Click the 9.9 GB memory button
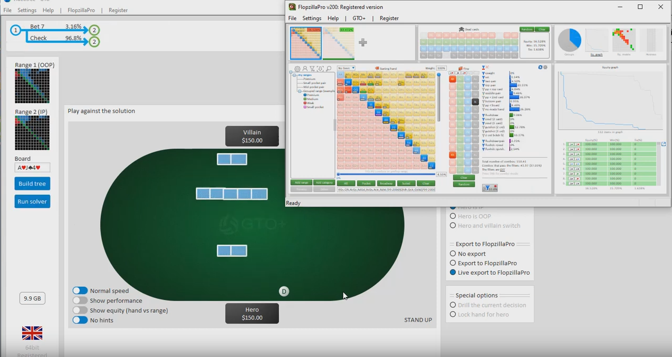Screen dimensions: 672x357 click(32, 298)
